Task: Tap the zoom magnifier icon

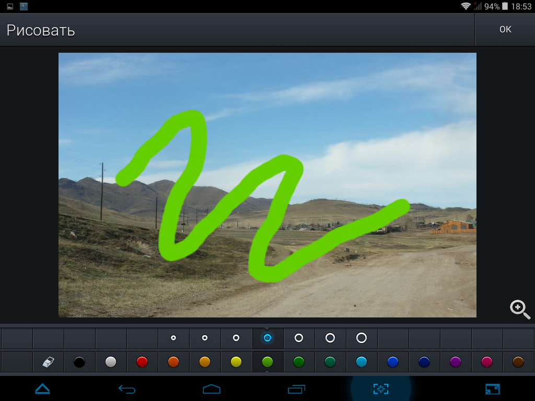Action: pos(520,309)
